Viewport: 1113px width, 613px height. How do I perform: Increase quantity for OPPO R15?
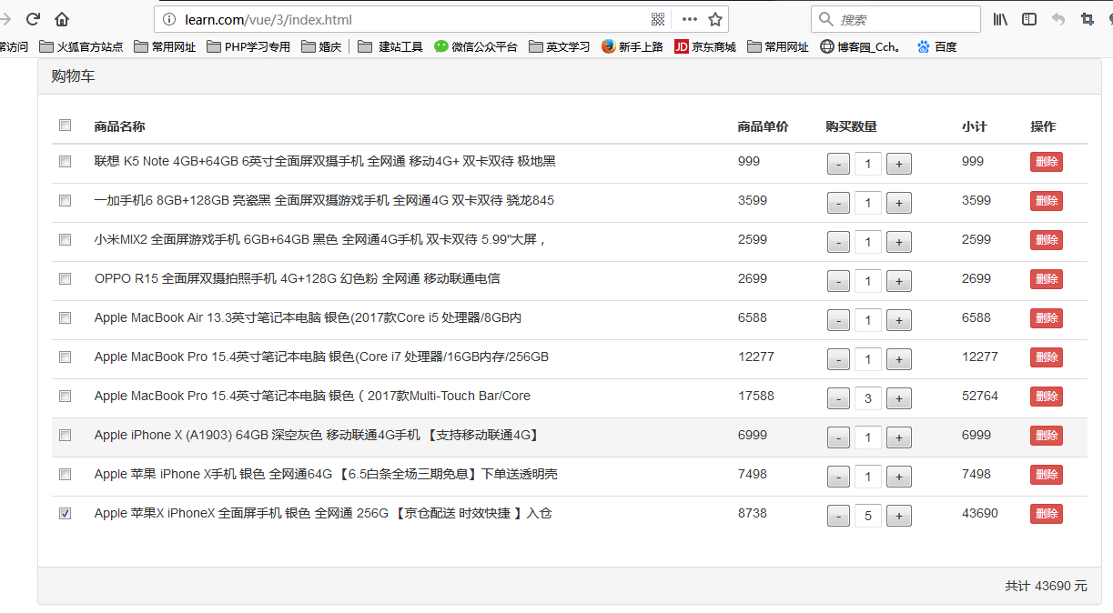click(899, 281)
